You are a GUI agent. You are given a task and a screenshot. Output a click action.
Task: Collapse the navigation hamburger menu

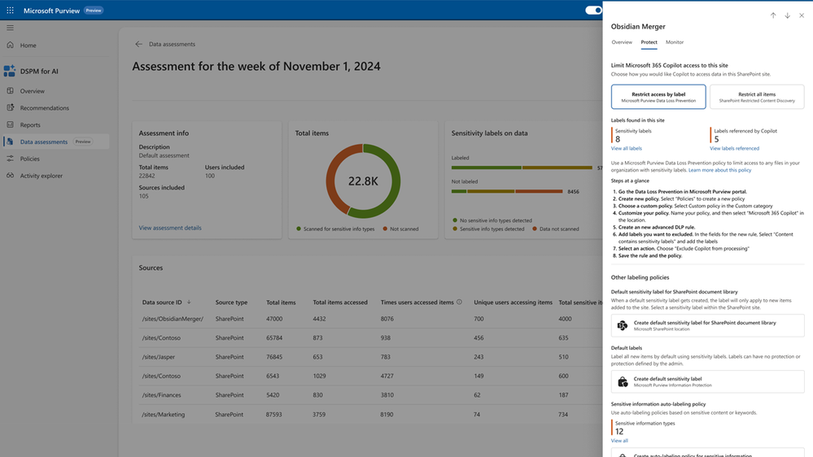pos(11,28)
